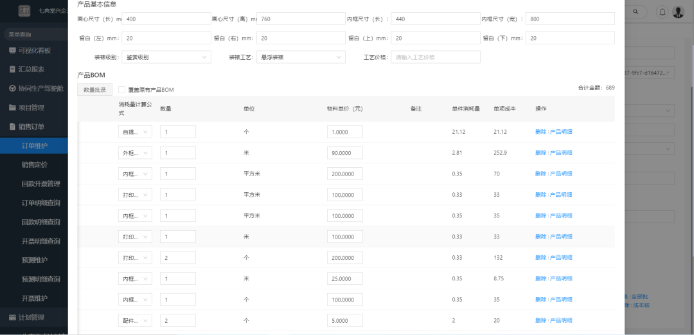
Task: Click the 画心尺寸（长）field containing 400
Action: tap(166, 19)
